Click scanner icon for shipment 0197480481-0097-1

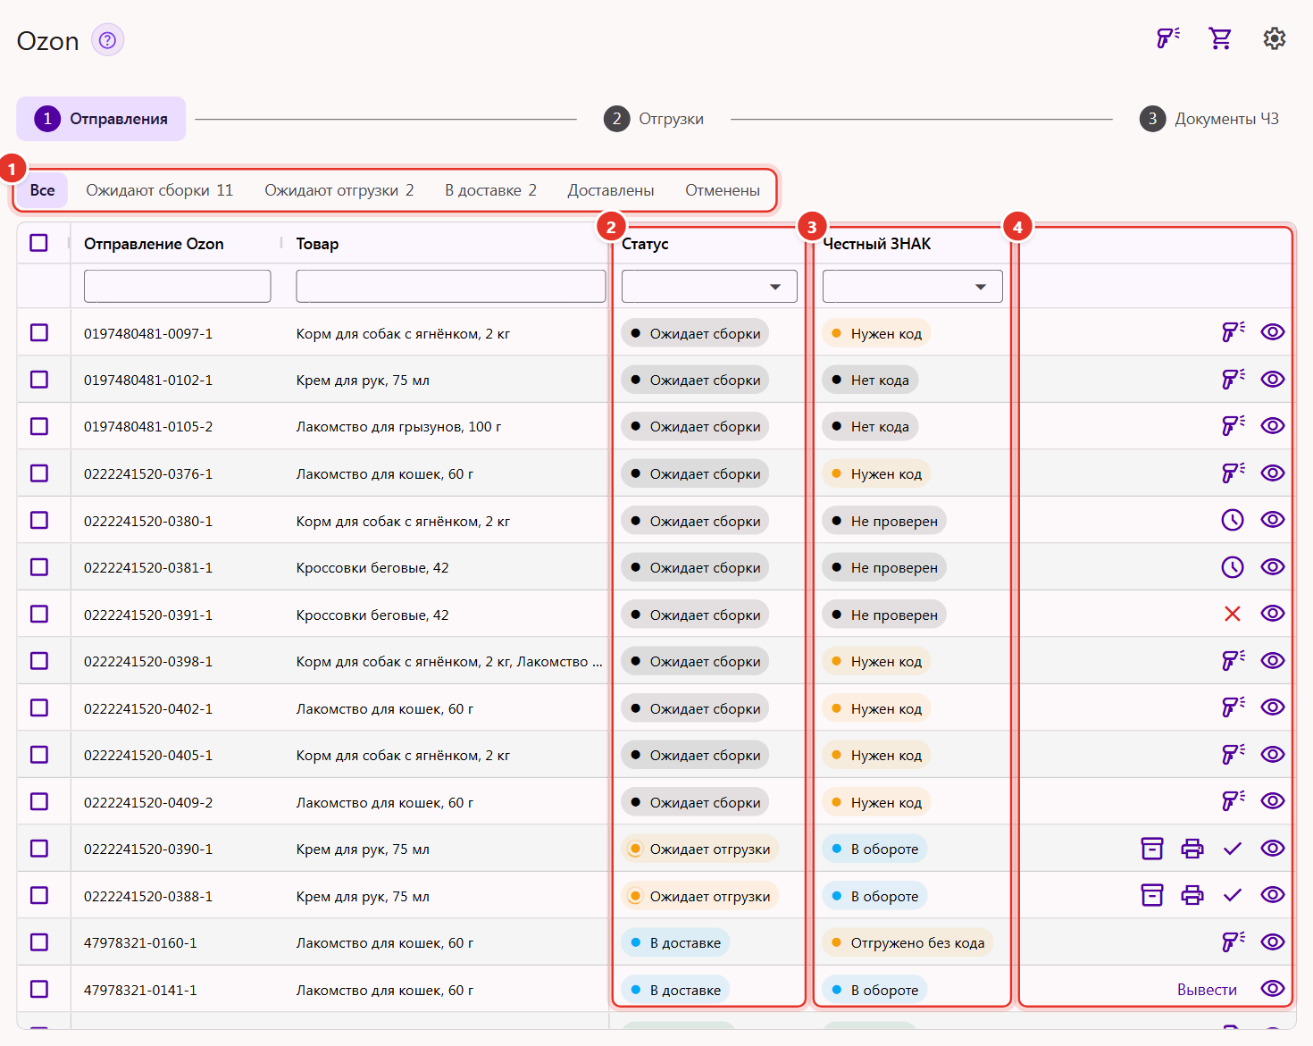click(x=1234, y=332)
